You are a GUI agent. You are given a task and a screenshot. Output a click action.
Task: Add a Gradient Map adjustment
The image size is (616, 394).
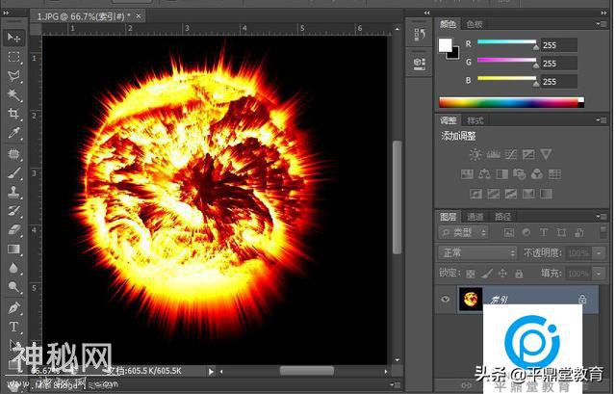(546, 194)
